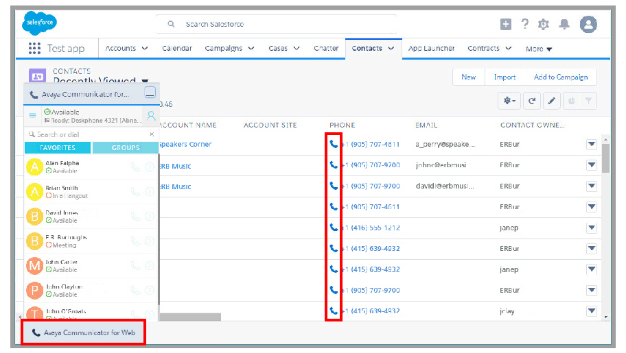This screenshot has height=353, width=626.
Task: Open the setup gear icon in header
Action: (544, 24)
